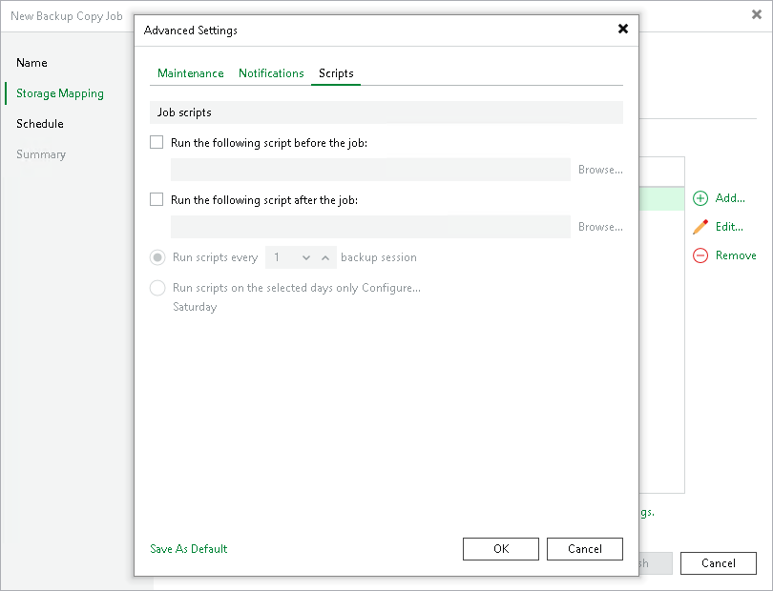Image resolution: width=773 pixels, height=591 pixels.
Task: Click the Add... link
Action: [730, 198]
